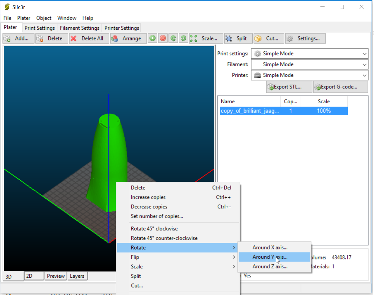This screenshot has width=374, height=295.
Task: Click the red minus decrease copies icon
Action: [163, 38]
